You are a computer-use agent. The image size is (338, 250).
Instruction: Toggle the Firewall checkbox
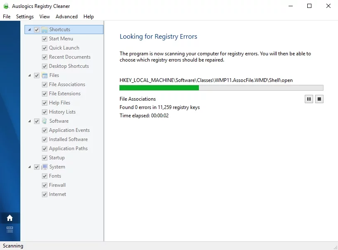(44, 185)
